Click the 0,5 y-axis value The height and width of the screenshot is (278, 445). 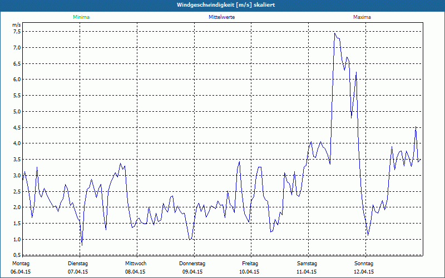tap(17, 255)
